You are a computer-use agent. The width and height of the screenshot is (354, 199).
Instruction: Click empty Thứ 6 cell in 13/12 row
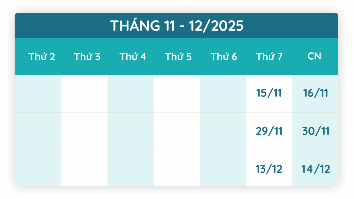tap(223, 169)
